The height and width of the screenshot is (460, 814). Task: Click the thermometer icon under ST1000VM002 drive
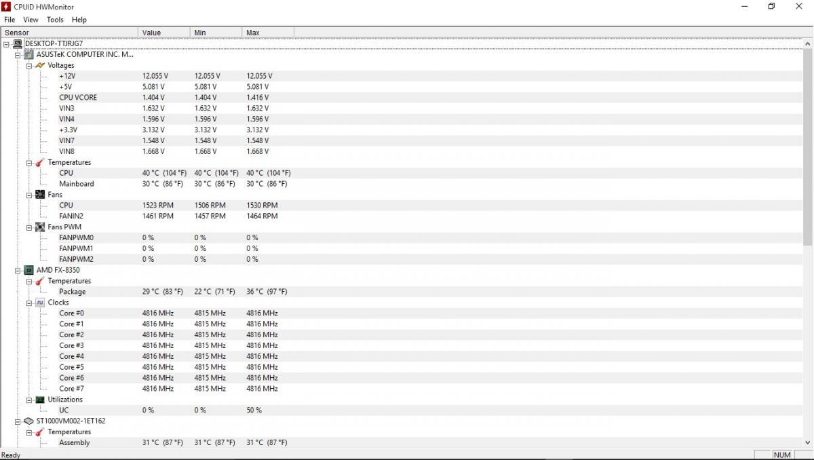tap(40, 432)
